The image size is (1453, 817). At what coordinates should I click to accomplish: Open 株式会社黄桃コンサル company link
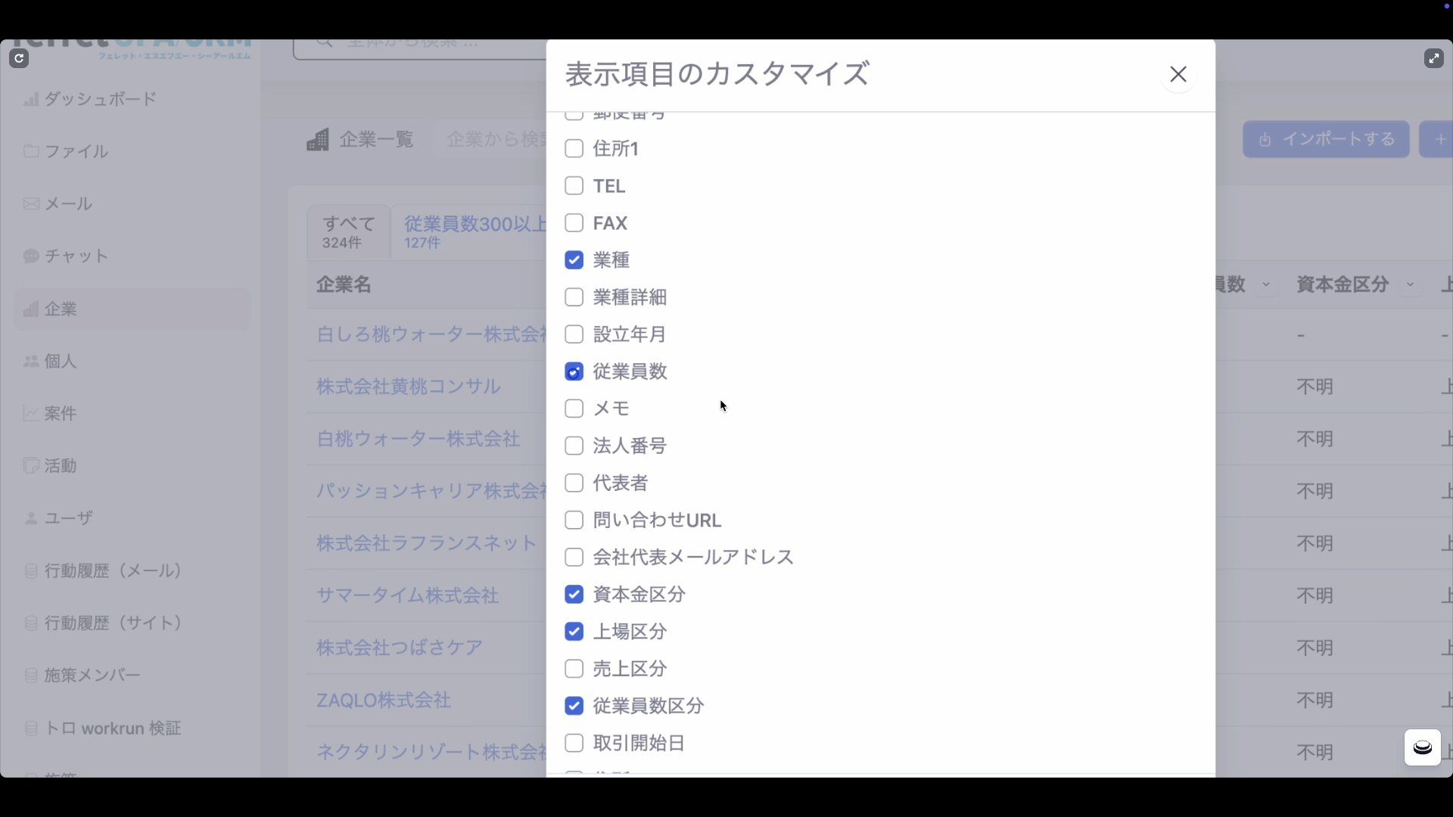point(409,387)
